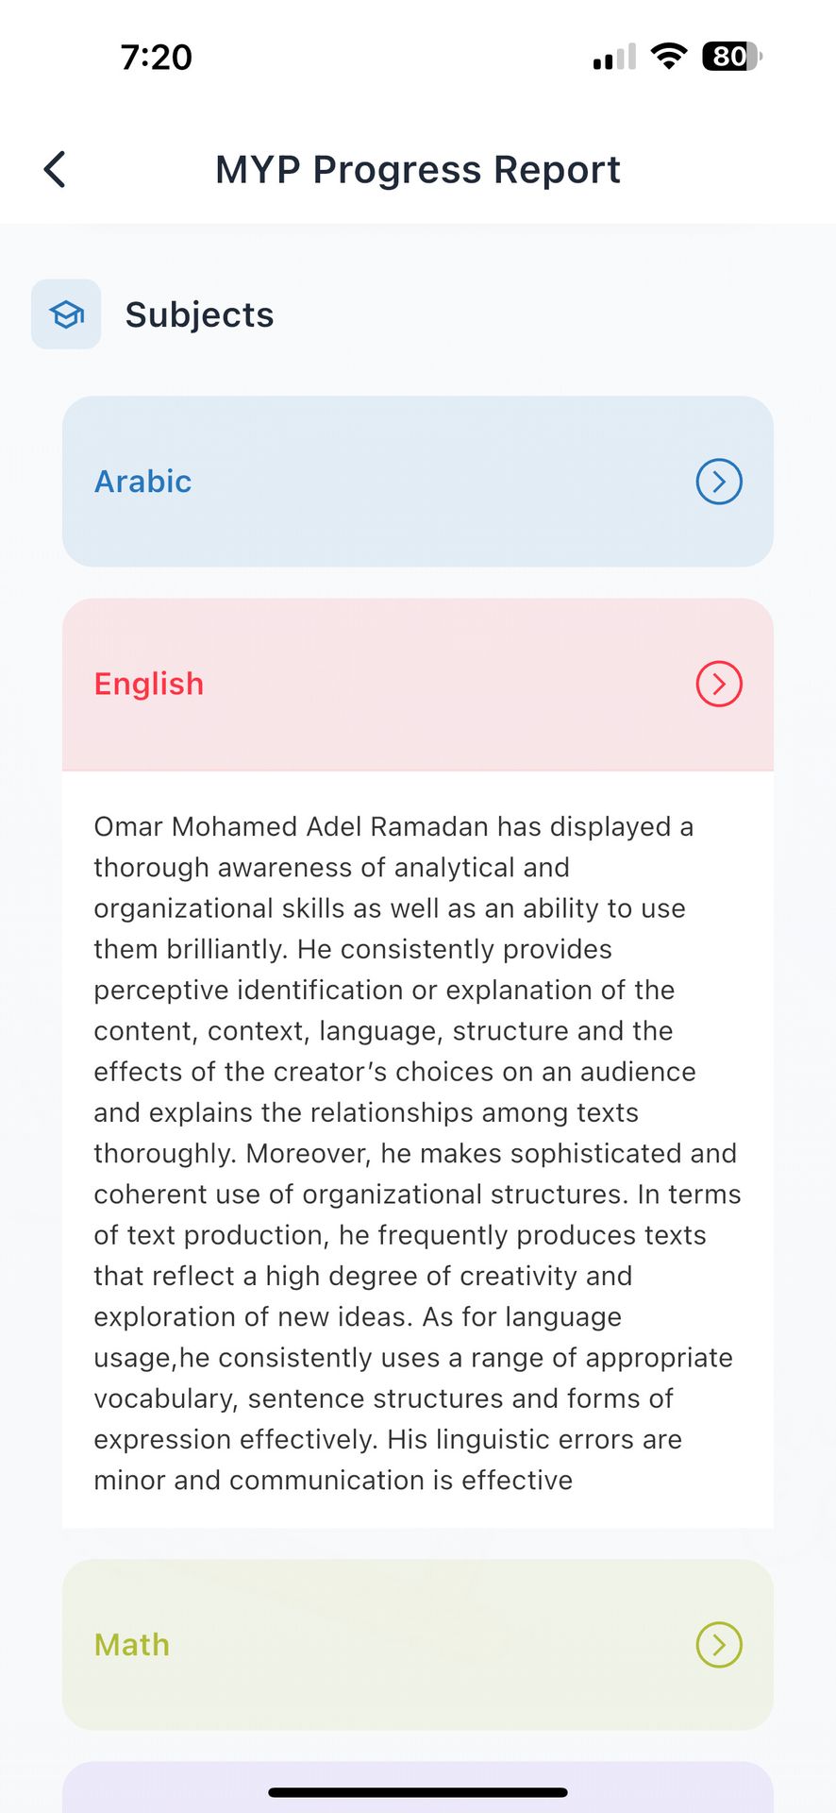Collapse the English section via red chevron
The width and height of the screenshot is (836, 1813).
[719, 684]
